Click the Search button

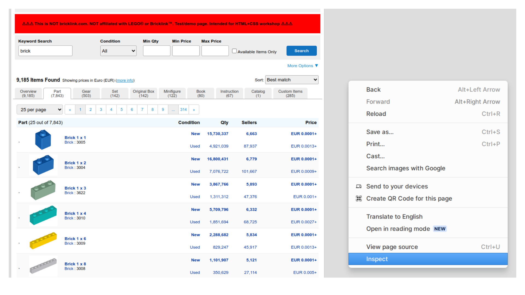click(x=301, y=51)
